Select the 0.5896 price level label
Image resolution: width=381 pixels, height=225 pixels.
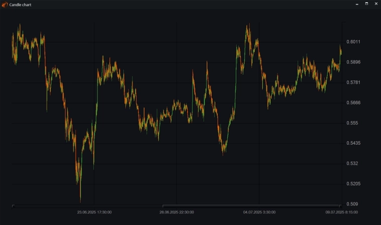coord(353,62)
